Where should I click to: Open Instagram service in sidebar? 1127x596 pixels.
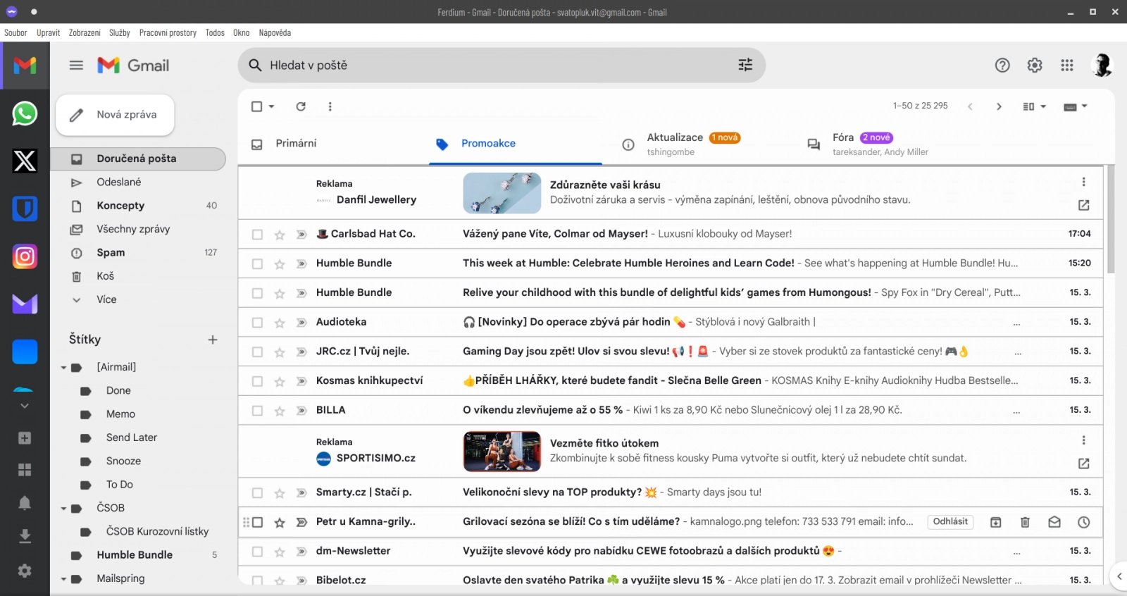pyautogui.click(x=25, y=256)
